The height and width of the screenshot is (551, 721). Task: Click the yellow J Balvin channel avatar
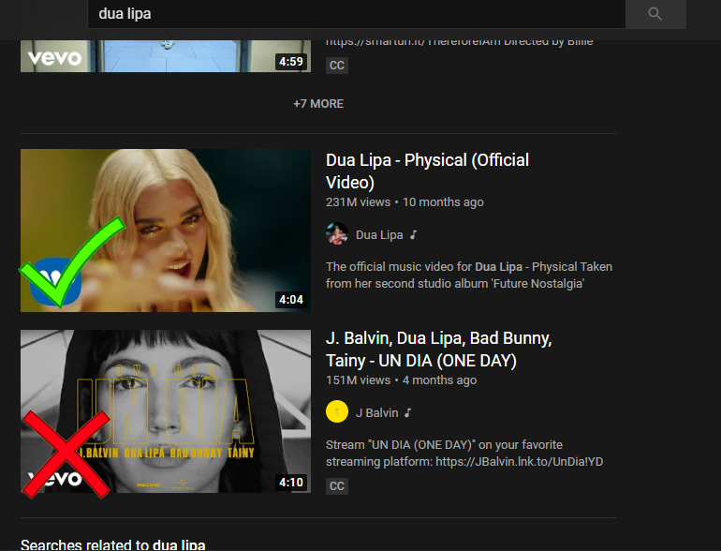coord(337,412)
